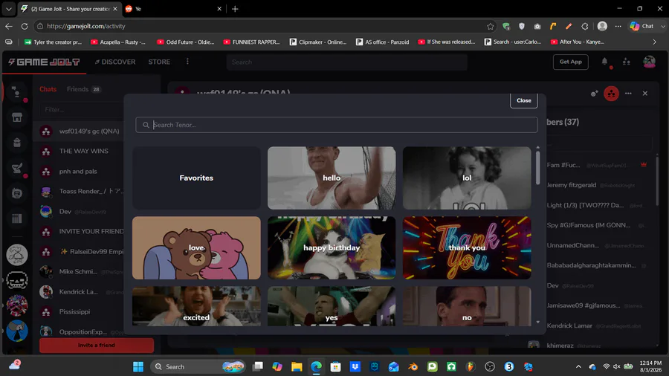Go to the DISCOVER page
Screen dimensions: 669x376
(x=115, y=62)
